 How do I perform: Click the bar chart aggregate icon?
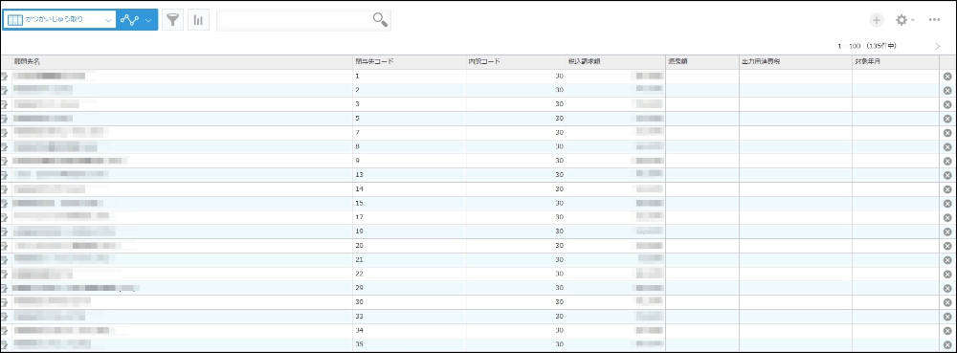click(198, 19)
